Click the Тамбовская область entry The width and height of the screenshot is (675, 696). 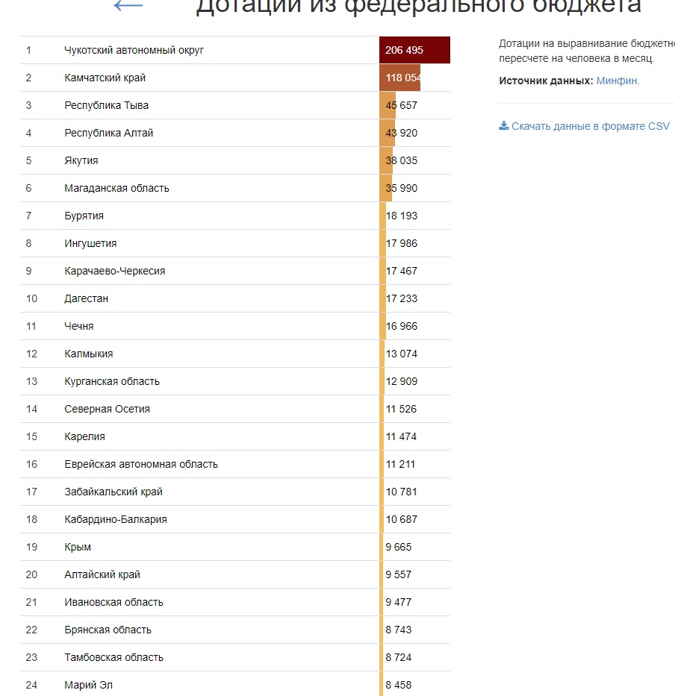click(x=235, y=657)
